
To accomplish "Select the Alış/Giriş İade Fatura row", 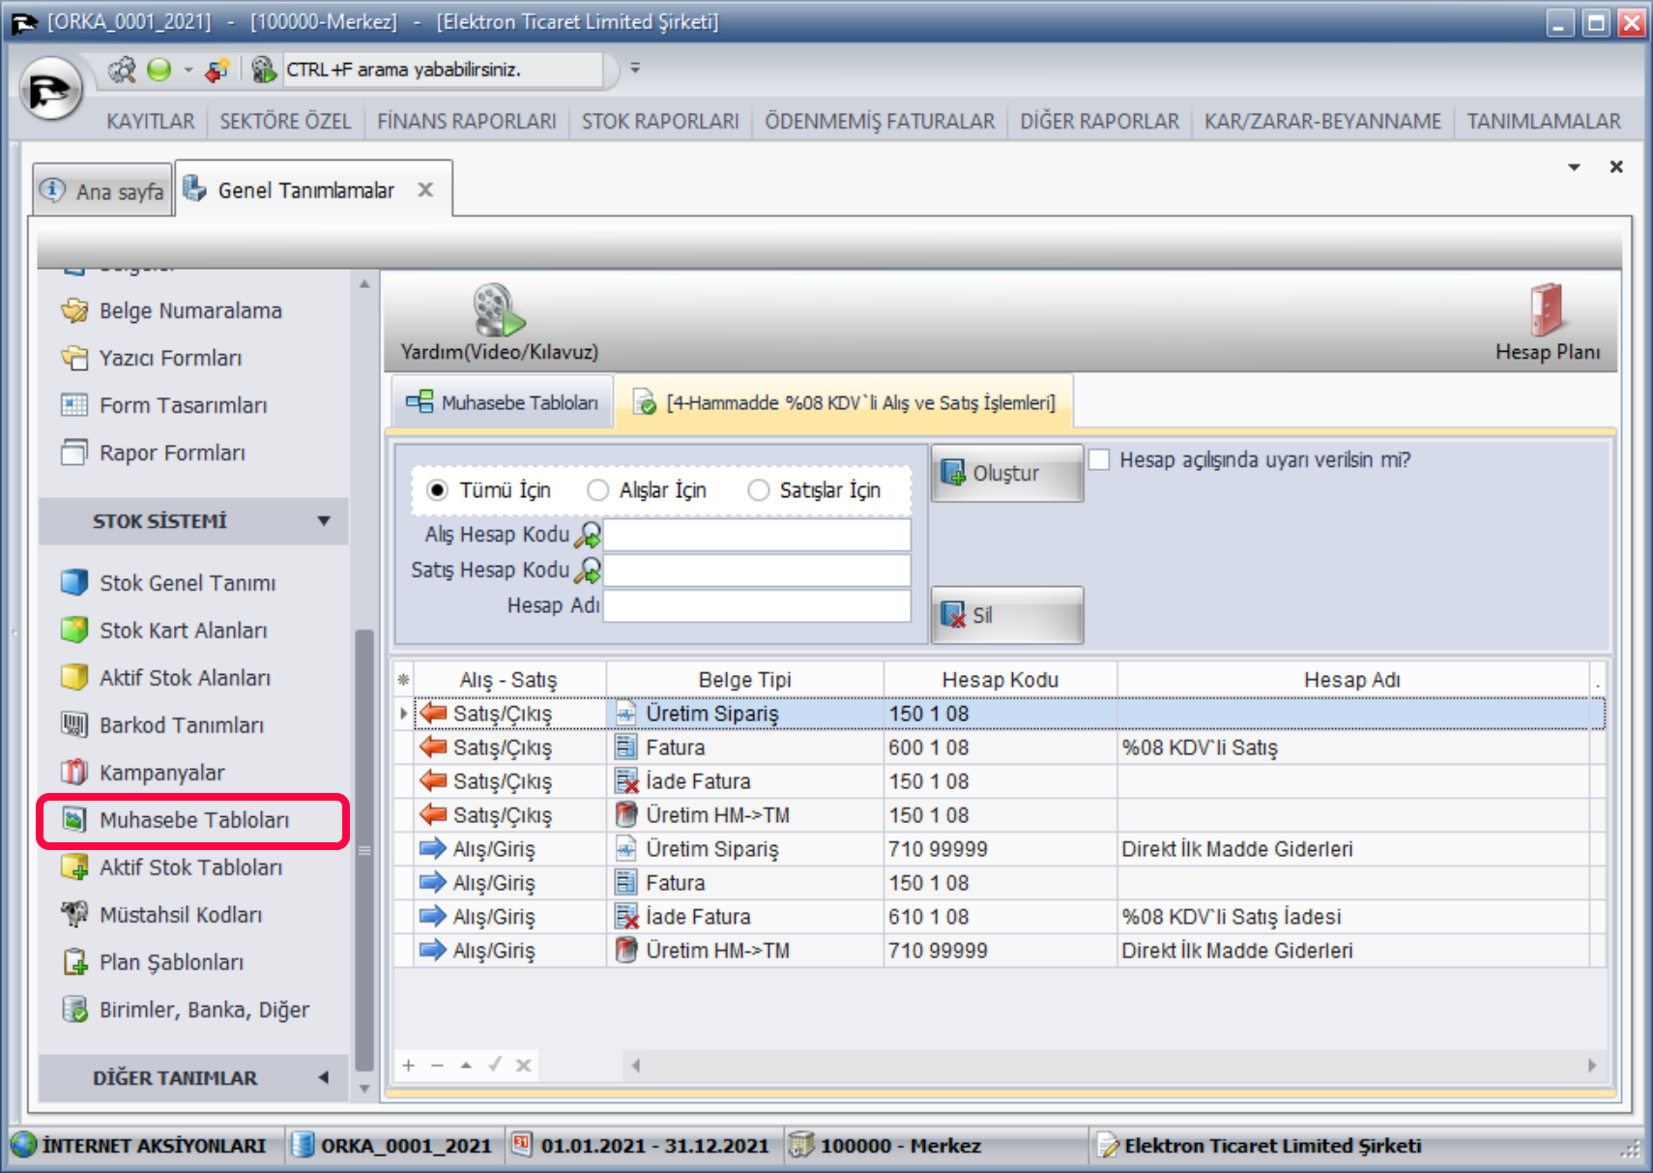I will [x=1000, y=917].
